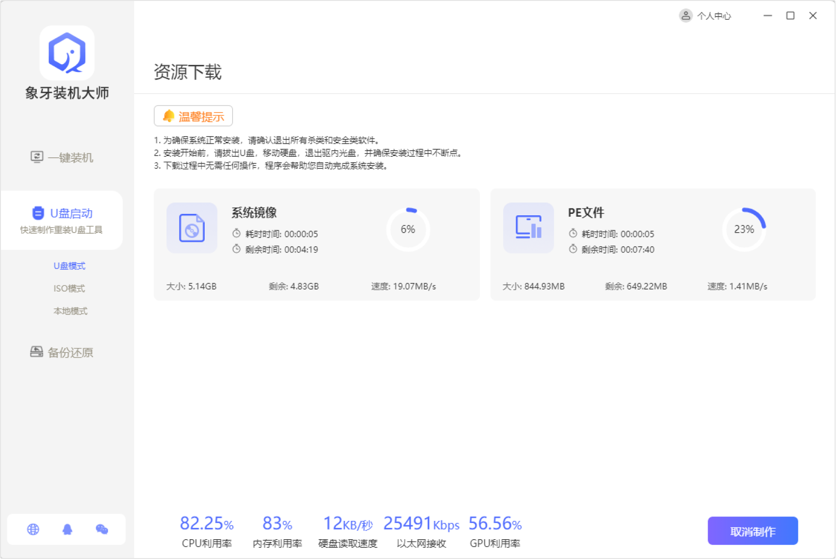Screen dimensions: 836x559
Task: Select the 一键装机 sidebar item
Action: (x=62, y=157)
